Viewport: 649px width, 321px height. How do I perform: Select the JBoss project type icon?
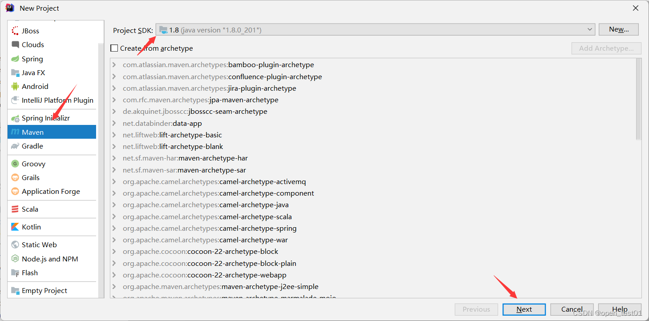[15, 31]
